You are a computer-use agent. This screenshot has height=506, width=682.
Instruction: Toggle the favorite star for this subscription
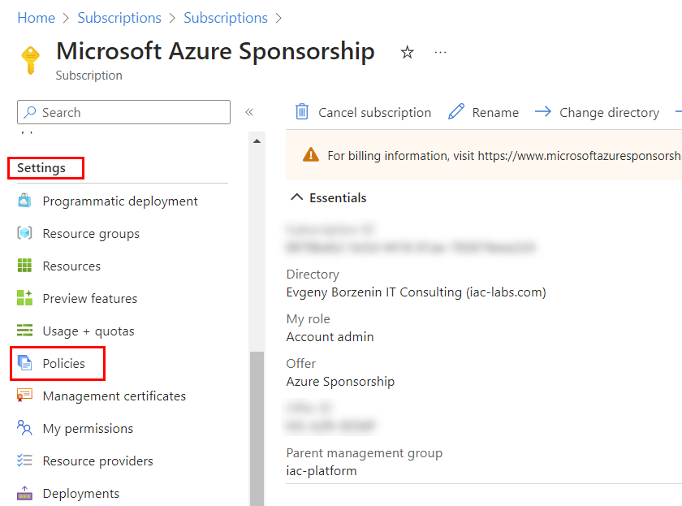pyautogui.click(x=407, y=50)
